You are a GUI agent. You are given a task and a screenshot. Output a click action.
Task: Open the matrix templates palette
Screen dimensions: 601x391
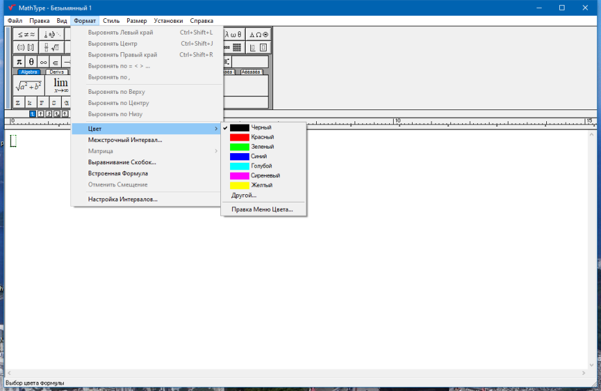pos(233,48)
